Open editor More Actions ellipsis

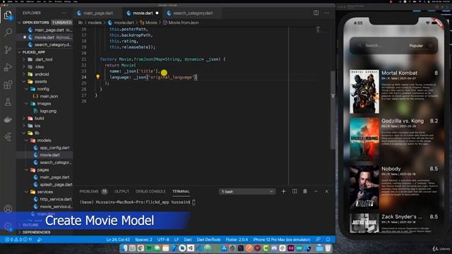pyautogui.click(x=326, y=13)
